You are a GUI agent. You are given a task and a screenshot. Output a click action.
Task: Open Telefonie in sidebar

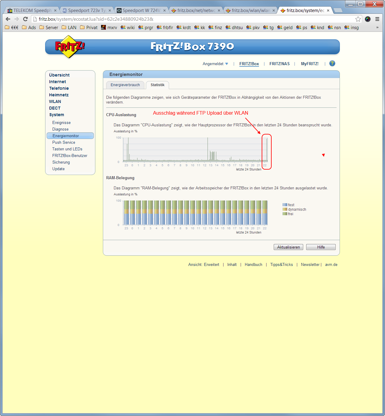pyautogui.click(x=59, y=88)
